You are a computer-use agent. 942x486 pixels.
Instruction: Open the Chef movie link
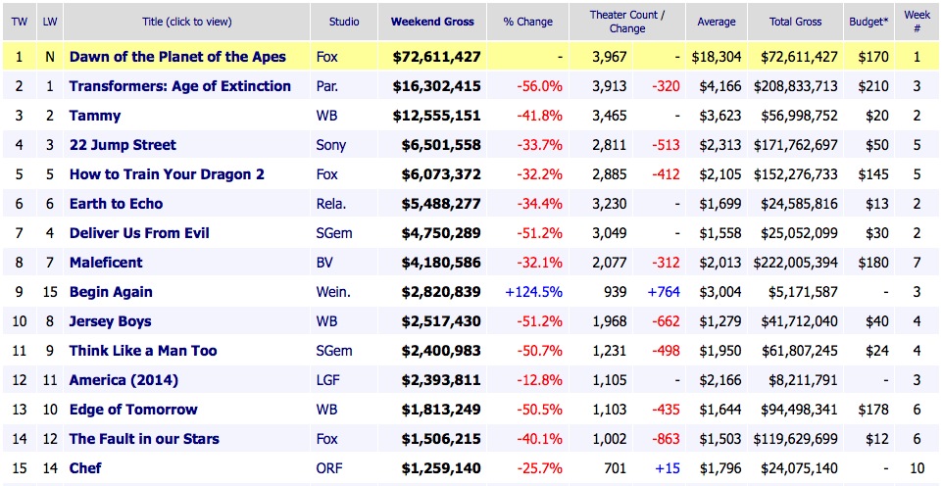click(x=85, y=468)
